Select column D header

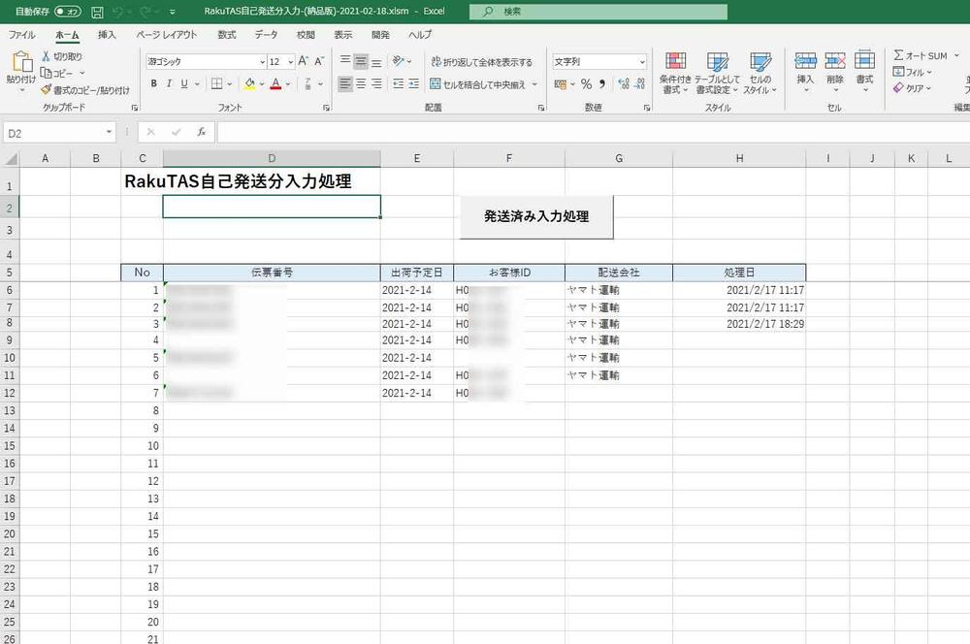(272, 158)
